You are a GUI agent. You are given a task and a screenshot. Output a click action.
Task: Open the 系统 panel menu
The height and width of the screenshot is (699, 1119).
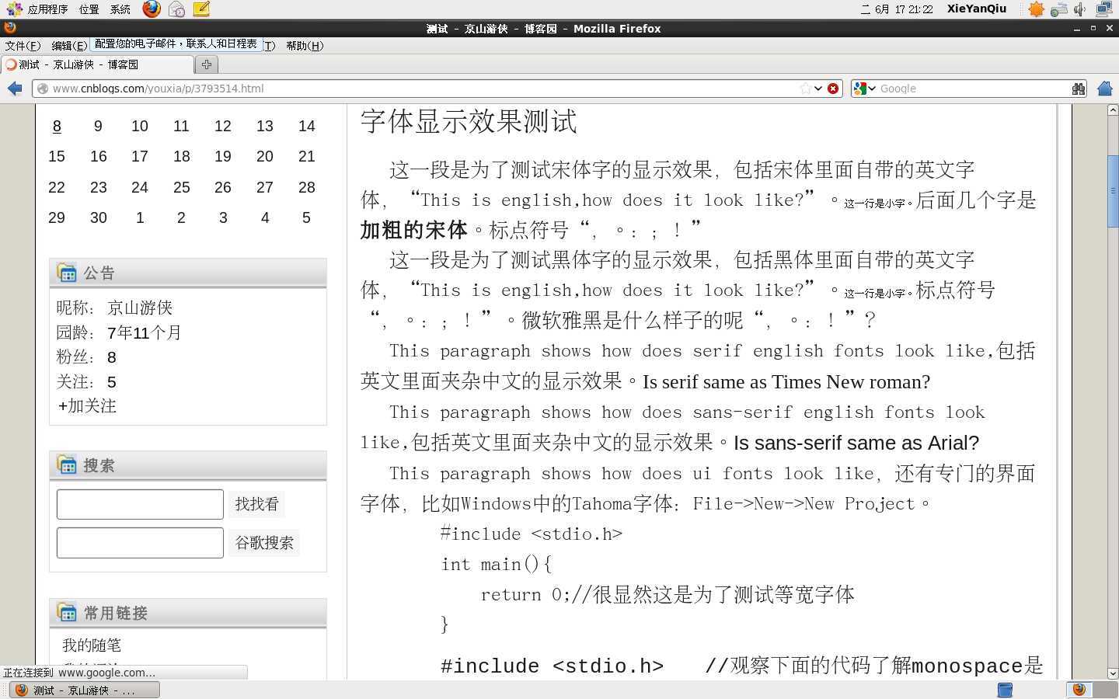pyautogui.click(x=120, y=9)
